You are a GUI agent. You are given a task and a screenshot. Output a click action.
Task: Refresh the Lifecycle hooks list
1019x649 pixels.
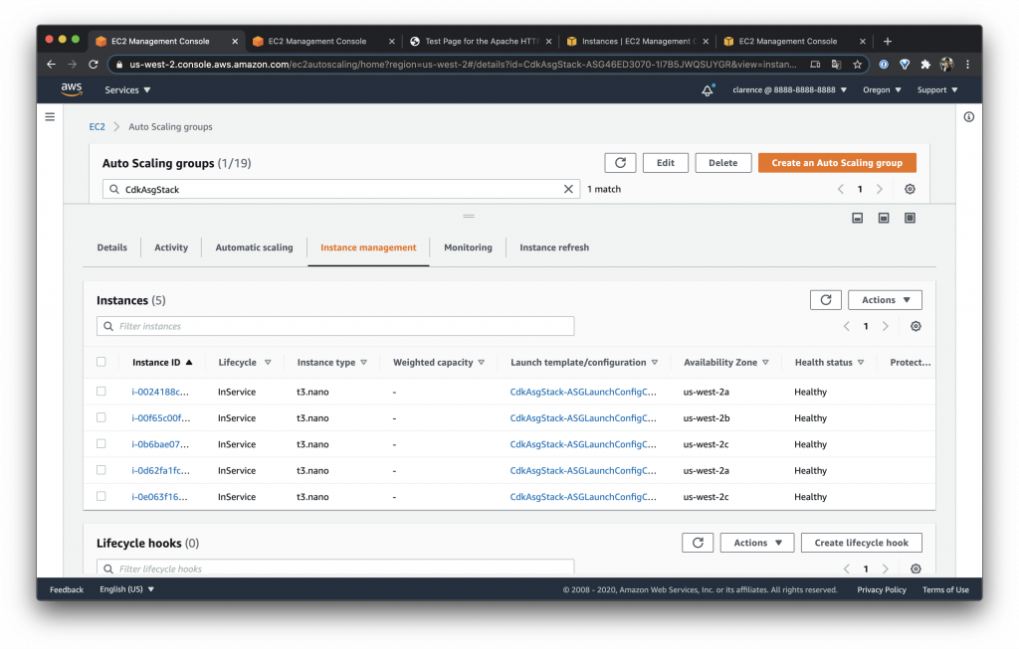698,543
